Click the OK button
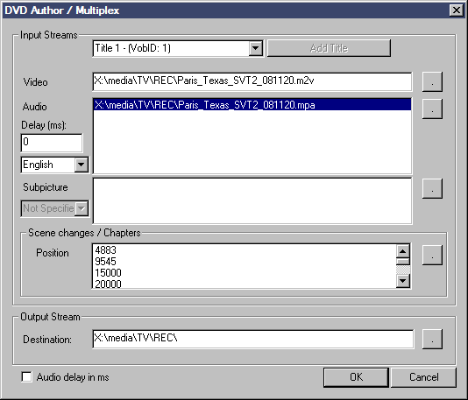 tap(356, 377)
